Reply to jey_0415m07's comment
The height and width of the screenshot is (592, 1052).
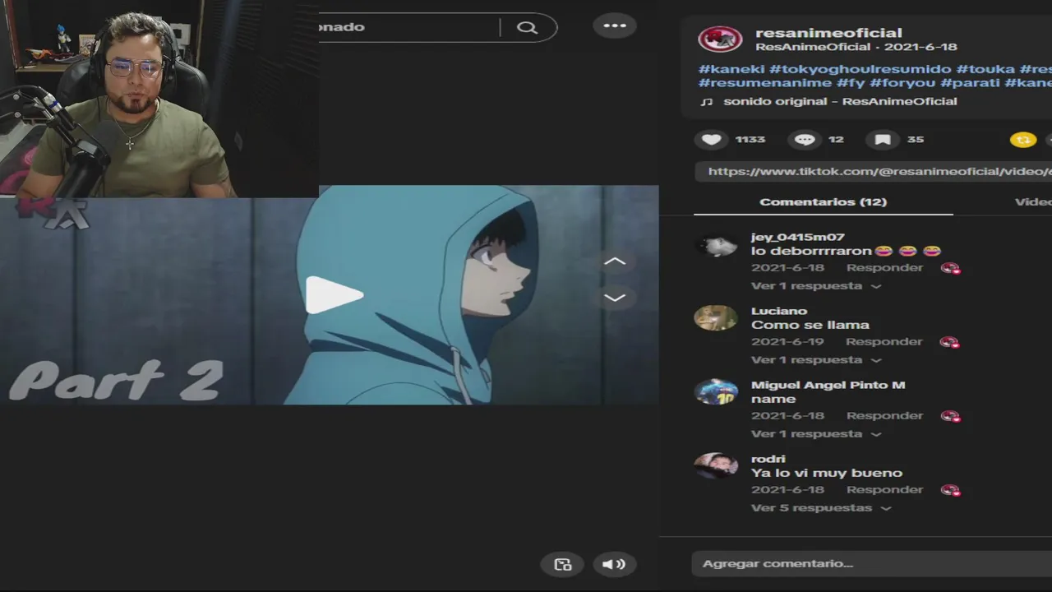pyautogui.click(x=884, y=268)
